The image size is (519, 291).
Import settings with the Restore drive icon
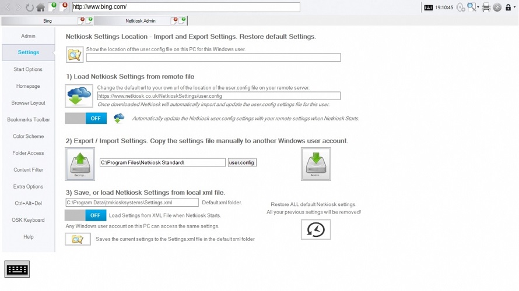tap(315, 164)
